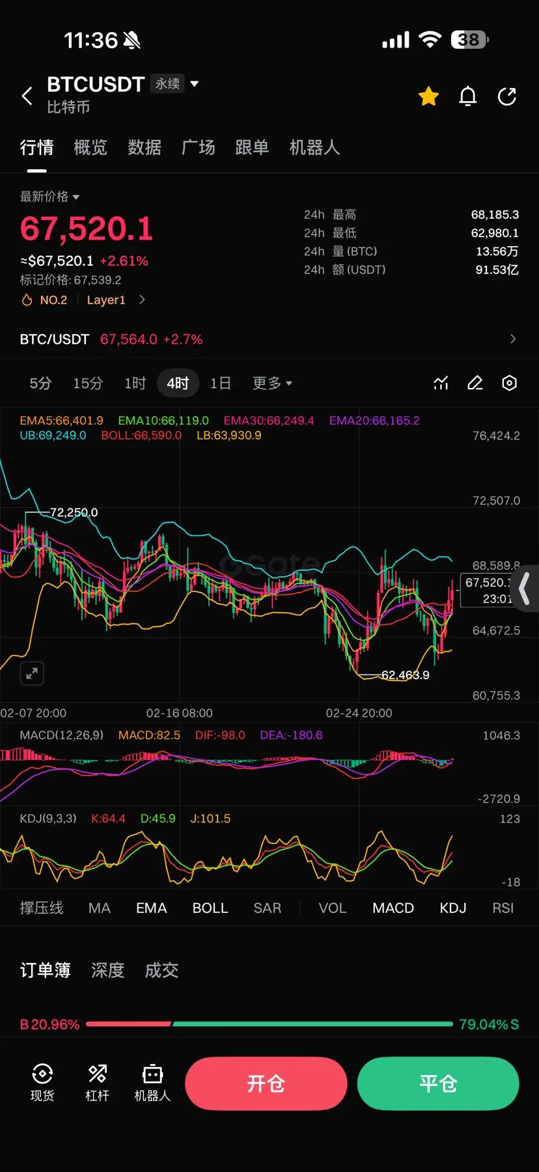Image resolution: width=539 pixels, height=1172 pixels.
Task: Tap the Wi-Fi icon in status bar
Action: click(x=430, y=40)
